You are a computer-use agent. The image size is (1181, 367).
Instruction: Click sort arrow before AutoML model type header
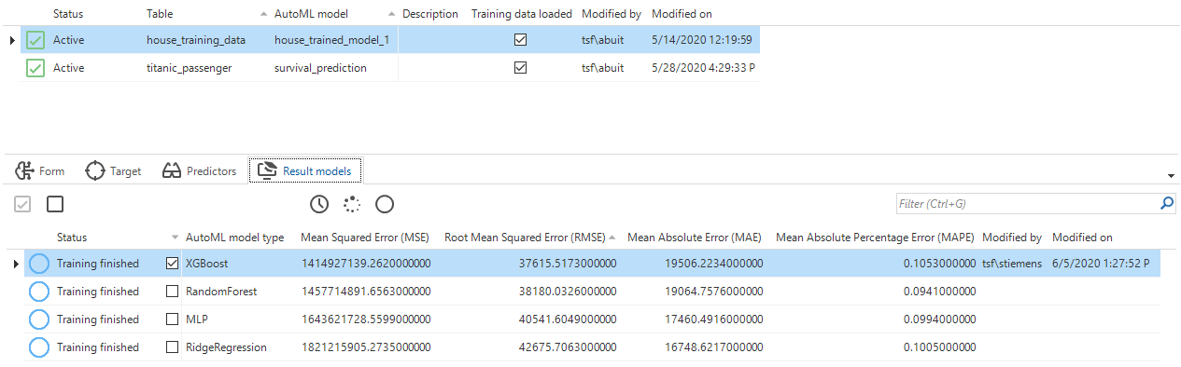click(x=176, y=238)
